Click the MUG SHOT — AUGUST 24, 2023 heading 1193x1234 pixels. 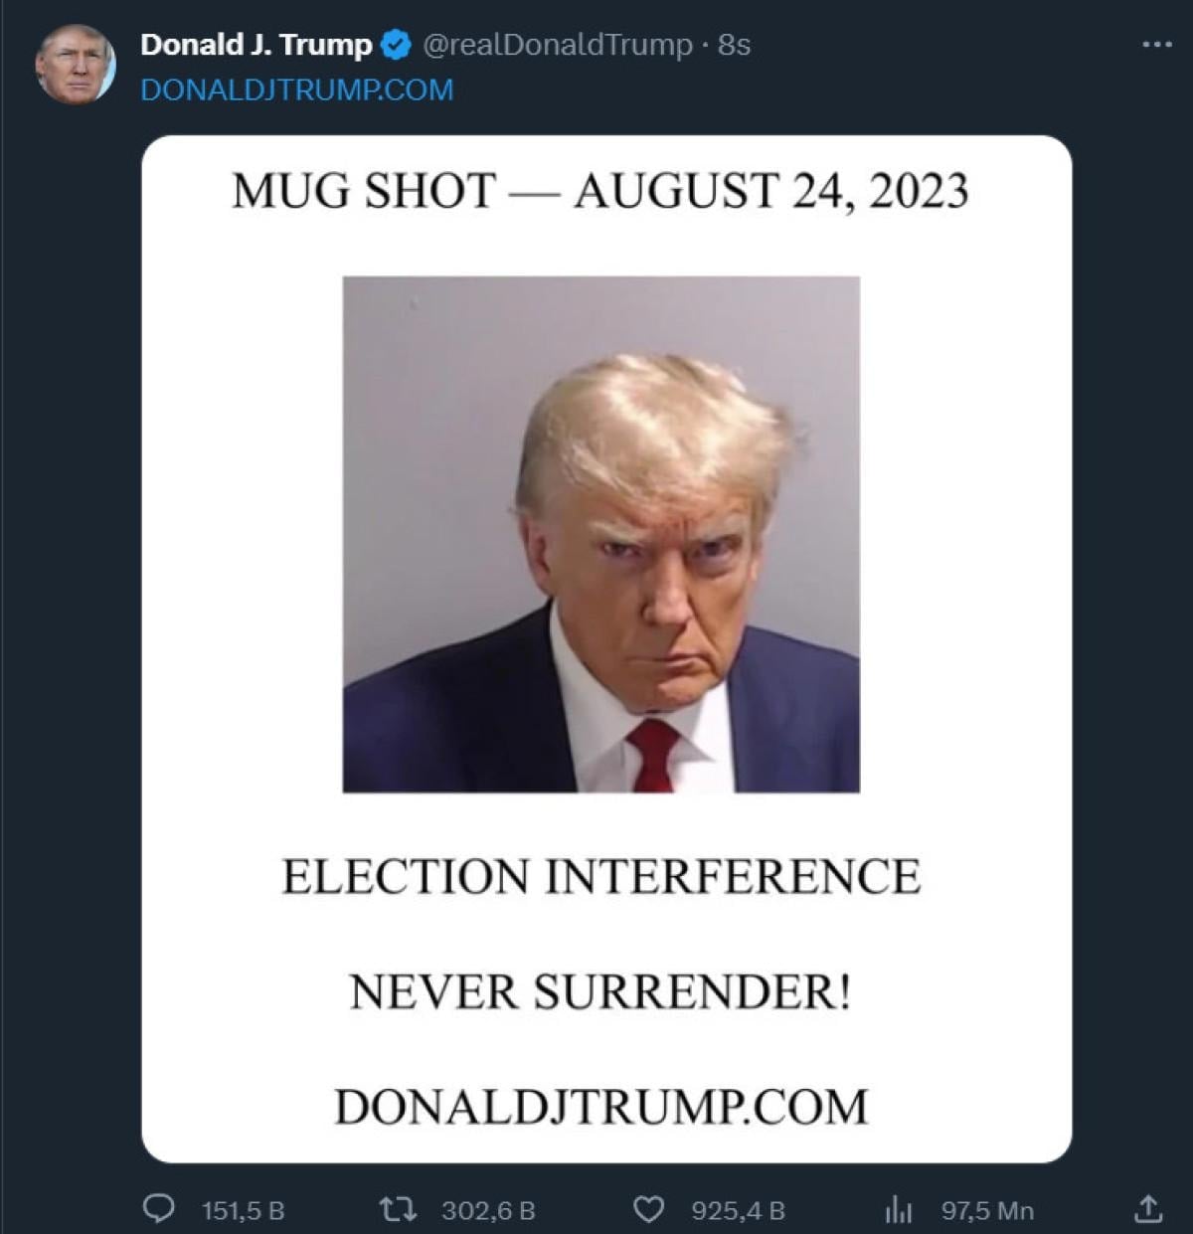[x=600, y=190]
